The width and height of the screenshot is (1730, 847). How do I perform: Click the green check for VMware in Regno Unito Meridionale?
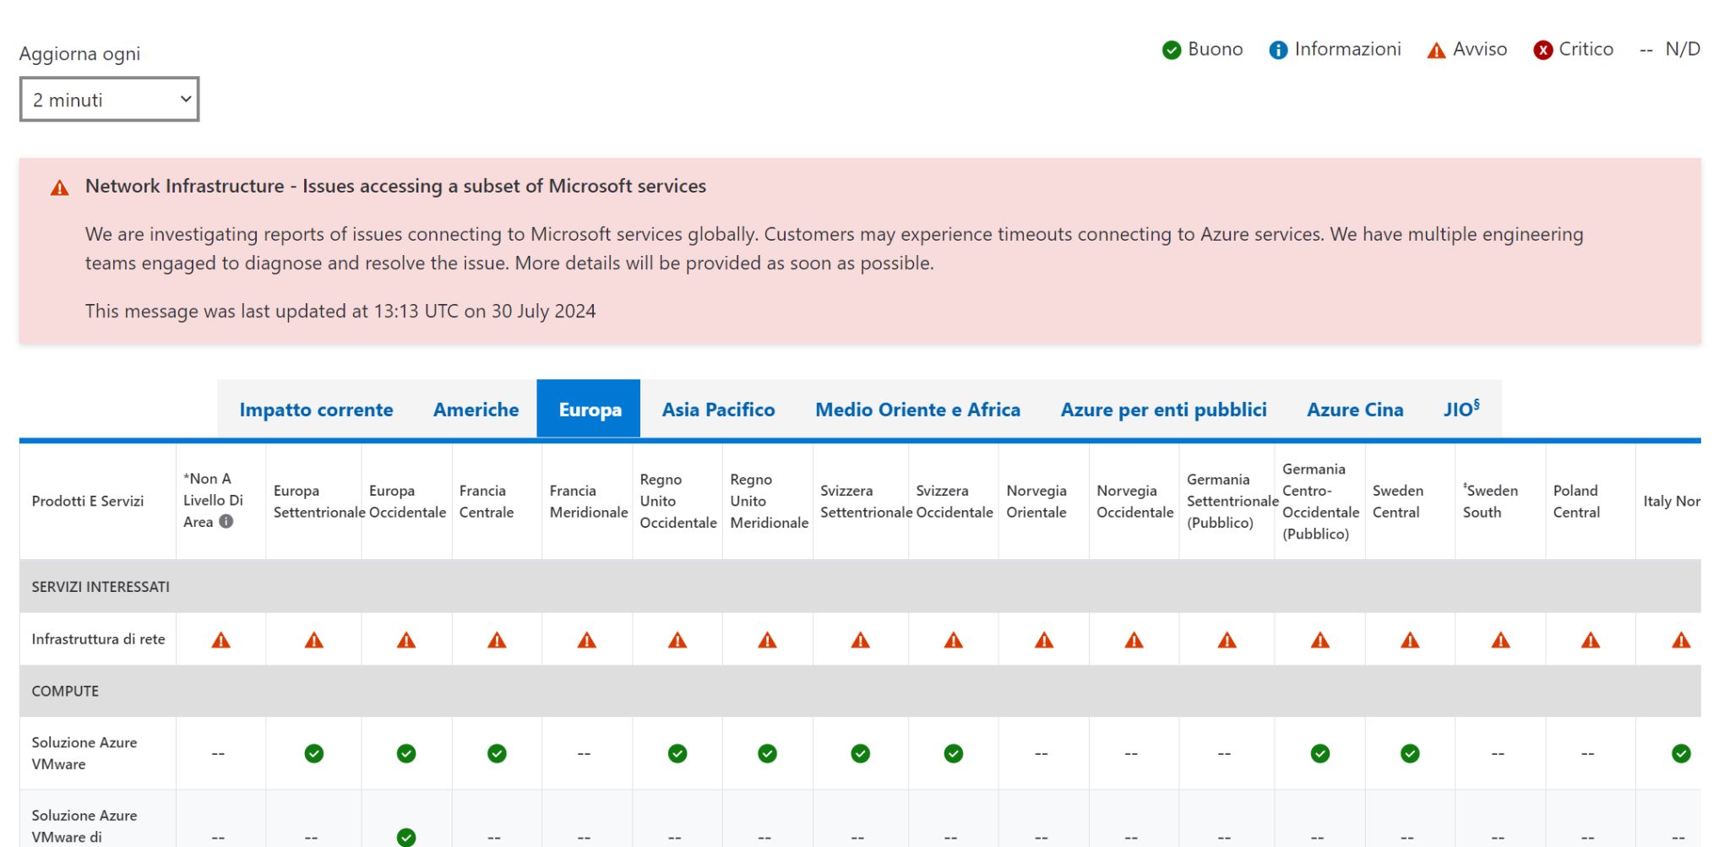click(x=767, y=753)
